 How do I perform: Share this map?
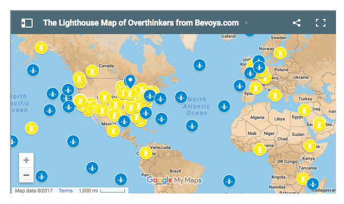297,23
